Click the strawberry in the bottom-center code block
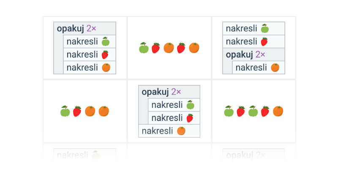 pyautogui.click(x=190, y=118)
